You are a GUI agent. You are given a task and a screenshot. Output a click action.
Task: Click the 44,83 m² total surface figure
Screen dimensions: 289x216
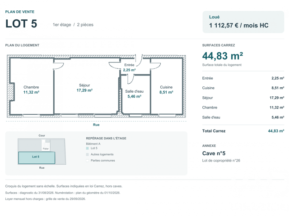tap(223, 56)
